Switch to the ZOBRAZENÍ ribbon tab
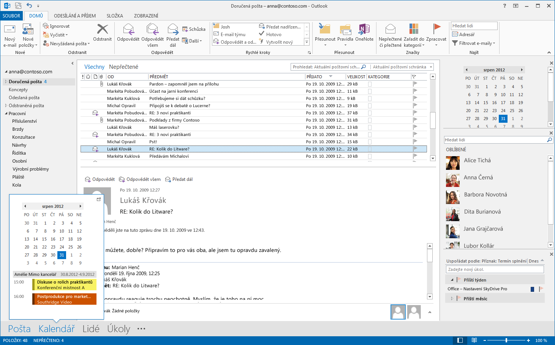Image resolution: width=555 pixels, height=345 pixels. click(146, 16)
